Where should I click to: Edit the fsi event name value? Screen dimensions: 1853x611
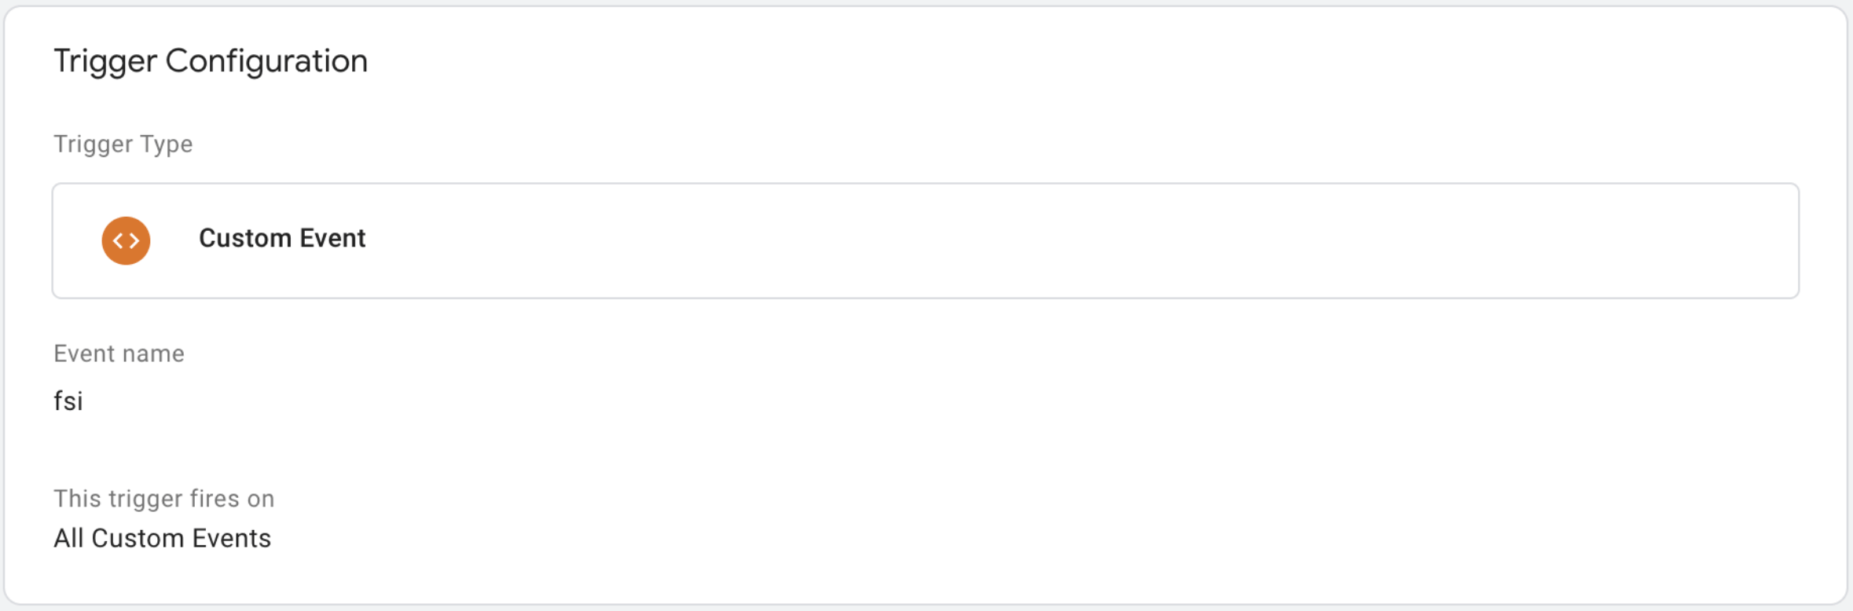coord(68,401)
